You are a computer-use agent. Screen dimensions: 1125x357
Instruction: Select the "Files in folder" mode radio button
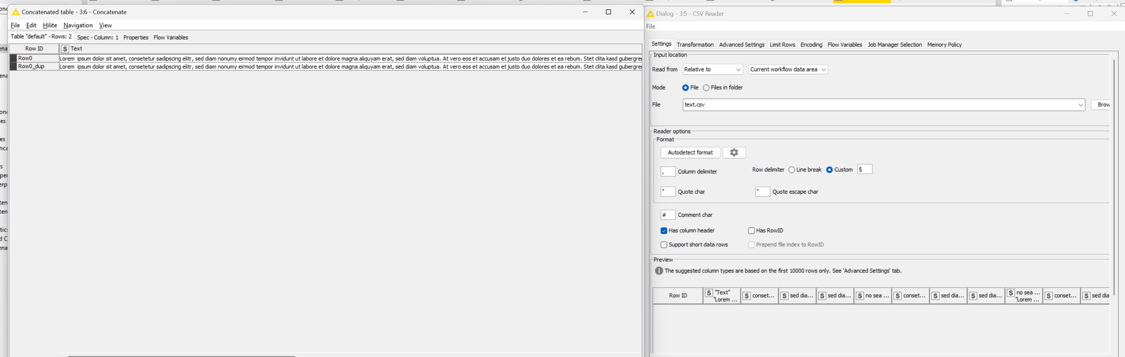point(706,87)
